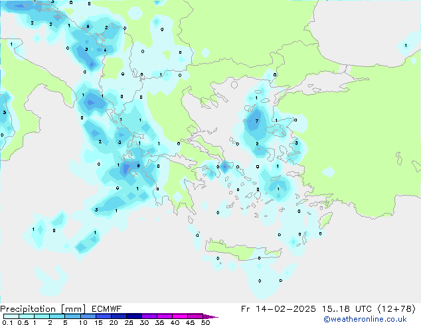
Task: Click the 'ECMWF' model label
Action: tap(107, 309)
